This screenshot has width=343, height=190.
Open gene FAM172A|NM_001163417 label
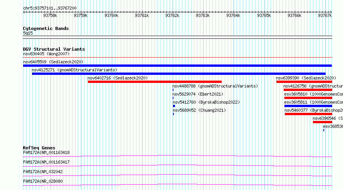[x=46, y=162]
